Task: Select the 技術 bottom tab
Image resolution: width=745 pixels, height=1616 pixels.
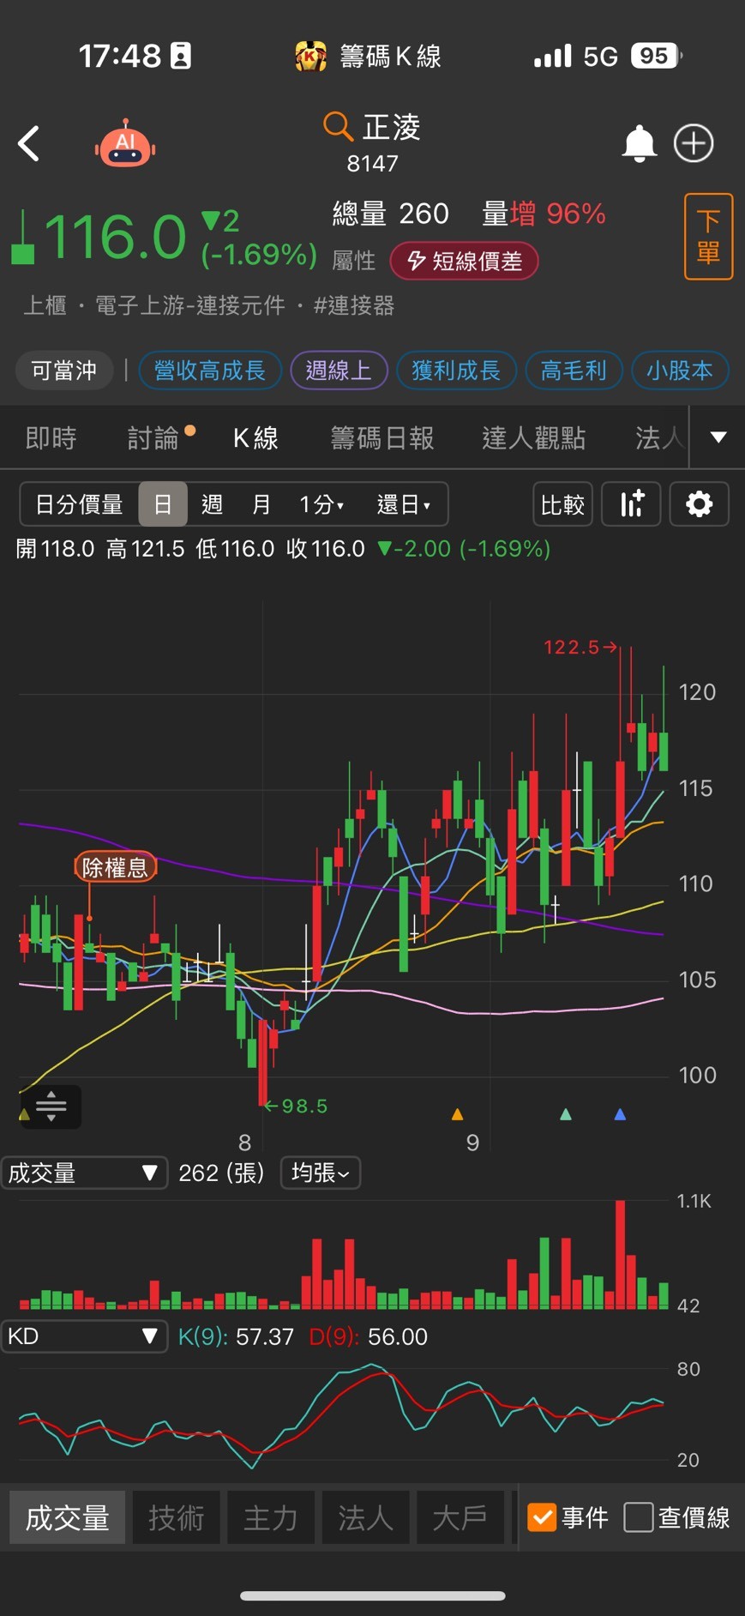Action: click(x=177, y=1517)
